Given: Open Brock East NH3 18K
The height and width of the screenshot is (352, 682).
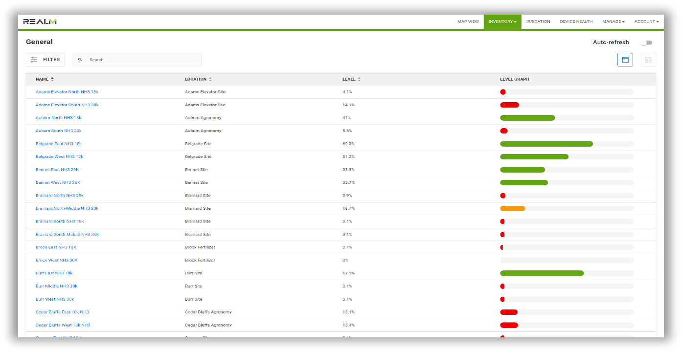Looking at the screenshot, I should [x=56, y=247].
